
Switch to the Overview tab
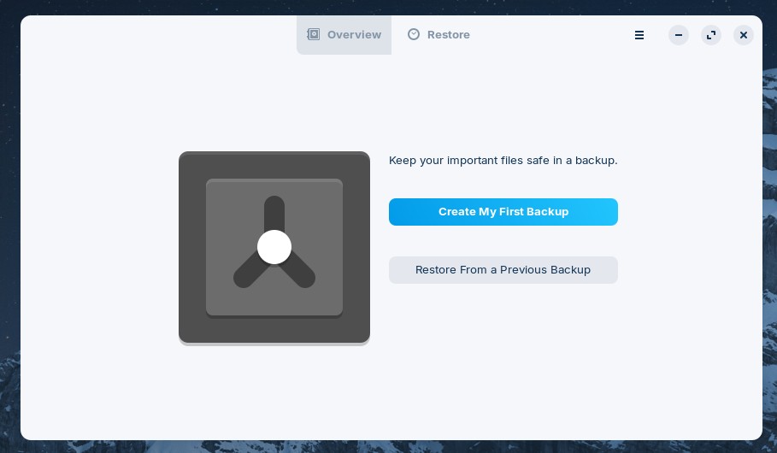pos(344,35)
